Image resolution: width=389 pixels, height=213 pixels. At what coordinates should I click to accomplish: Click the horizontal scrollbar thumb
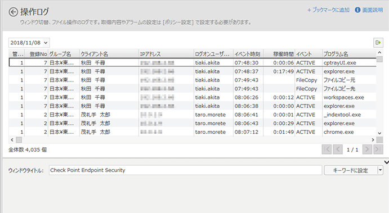click(x=19, y=140)
